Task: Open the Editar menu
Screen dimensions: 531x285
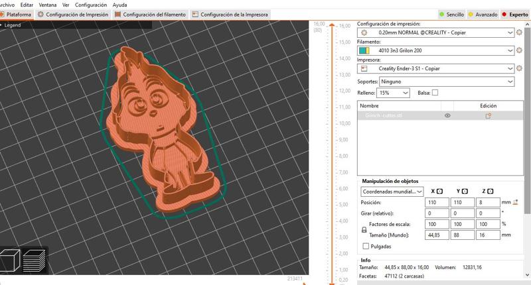Action: tap(27, 5)
